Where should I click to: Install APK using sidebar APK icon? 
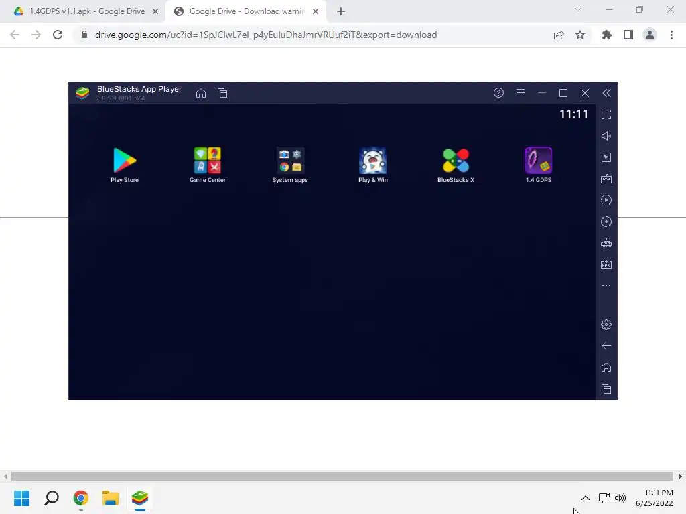click(x=606, y=264)
